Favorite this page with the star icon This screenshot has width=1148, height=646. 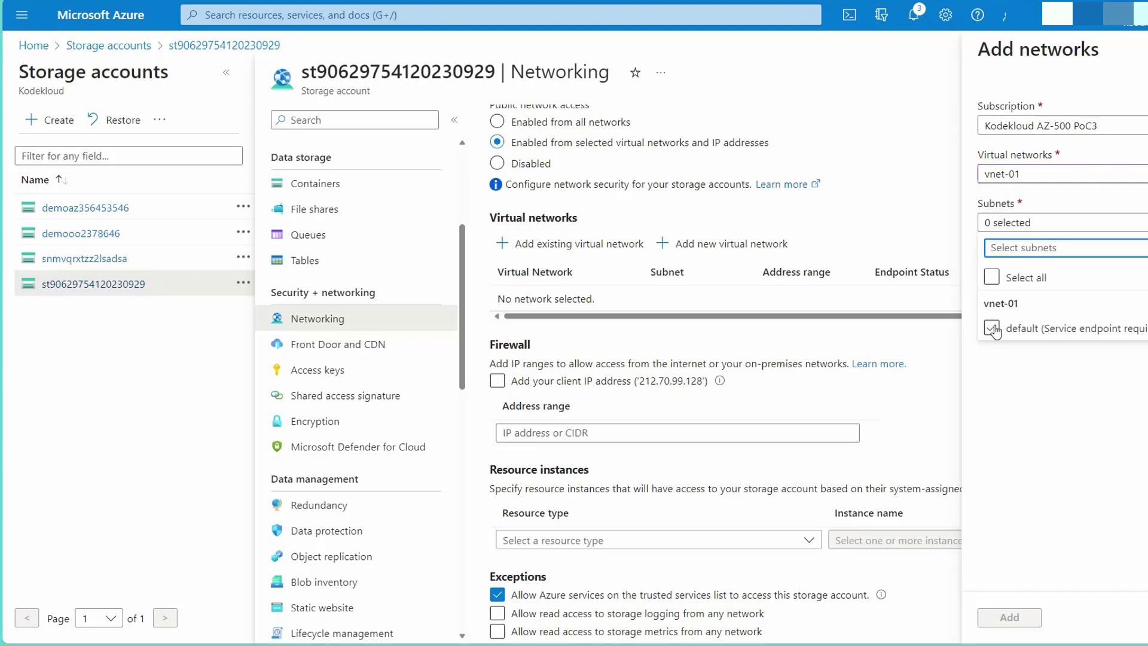click(x=635, y=73)
